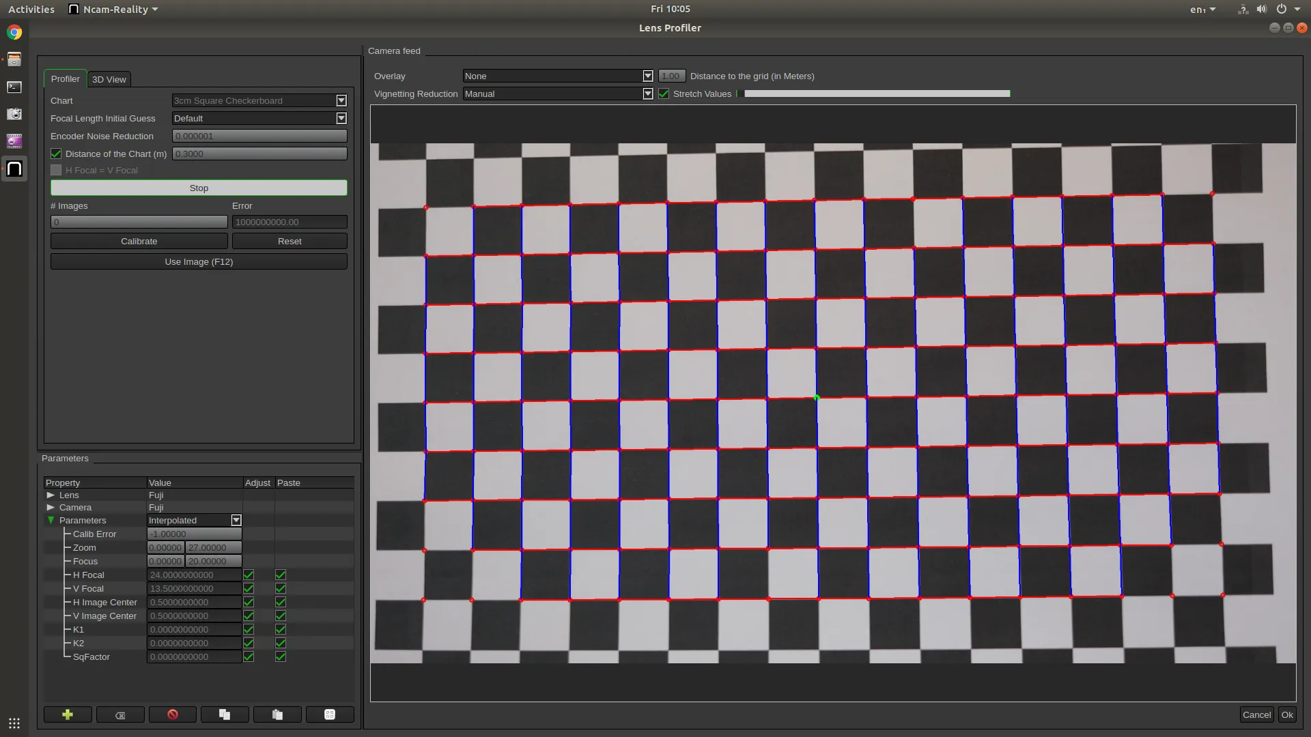Click the Reset button
1311x737 pixels.
[290, 241]
